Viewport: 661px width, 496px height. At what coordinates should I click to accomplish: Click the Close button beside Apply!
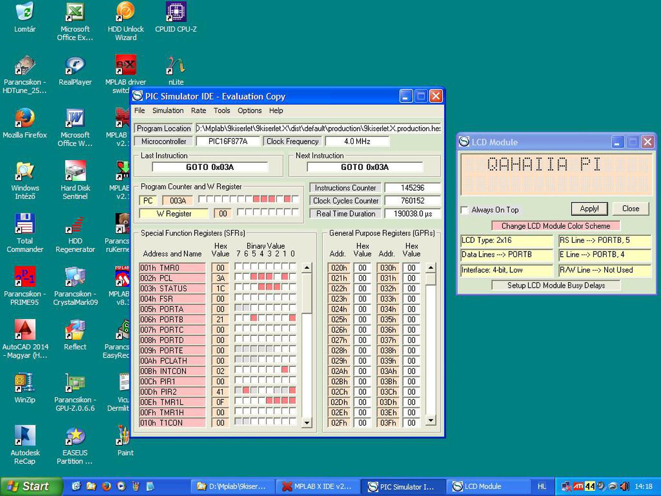tap(631, 209)
